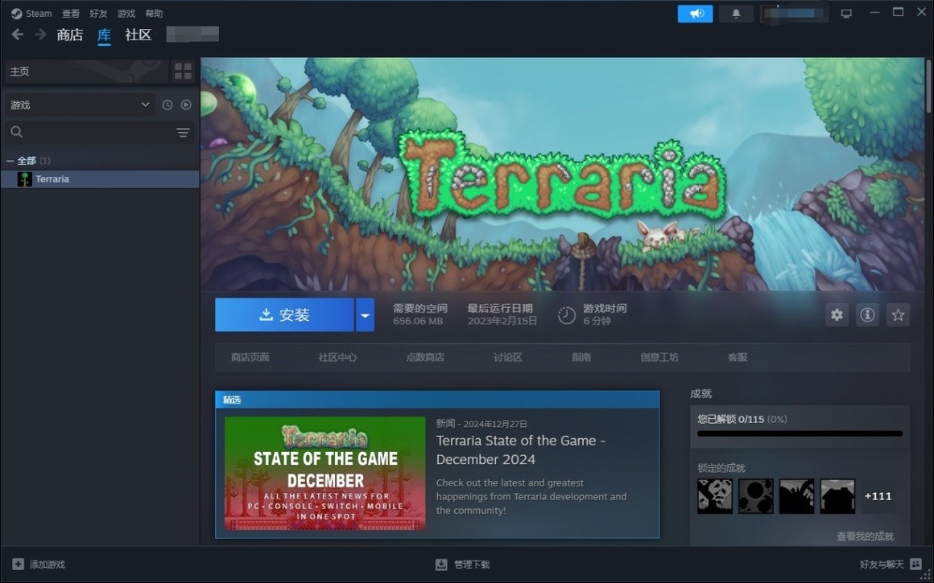Open the install options dropdown arrow
The width and height of the screenshot is (934, 583).
pyautogui.click(x=365, y=314)
